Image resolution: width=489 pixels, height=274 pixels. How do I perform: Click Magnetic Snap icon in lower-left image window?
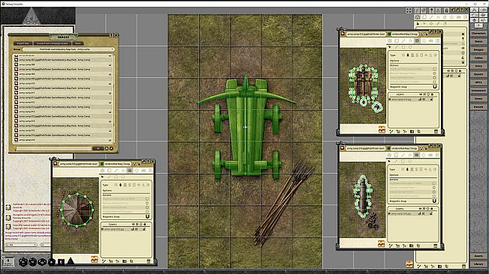pyautogui.click(x=147, y=216)
